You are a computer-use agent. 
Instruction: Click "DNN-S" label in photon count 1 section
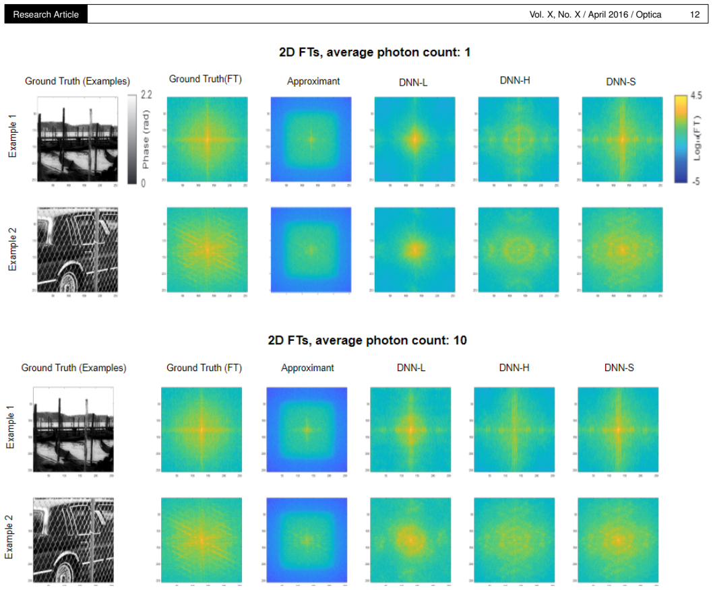tap(621, 81)
